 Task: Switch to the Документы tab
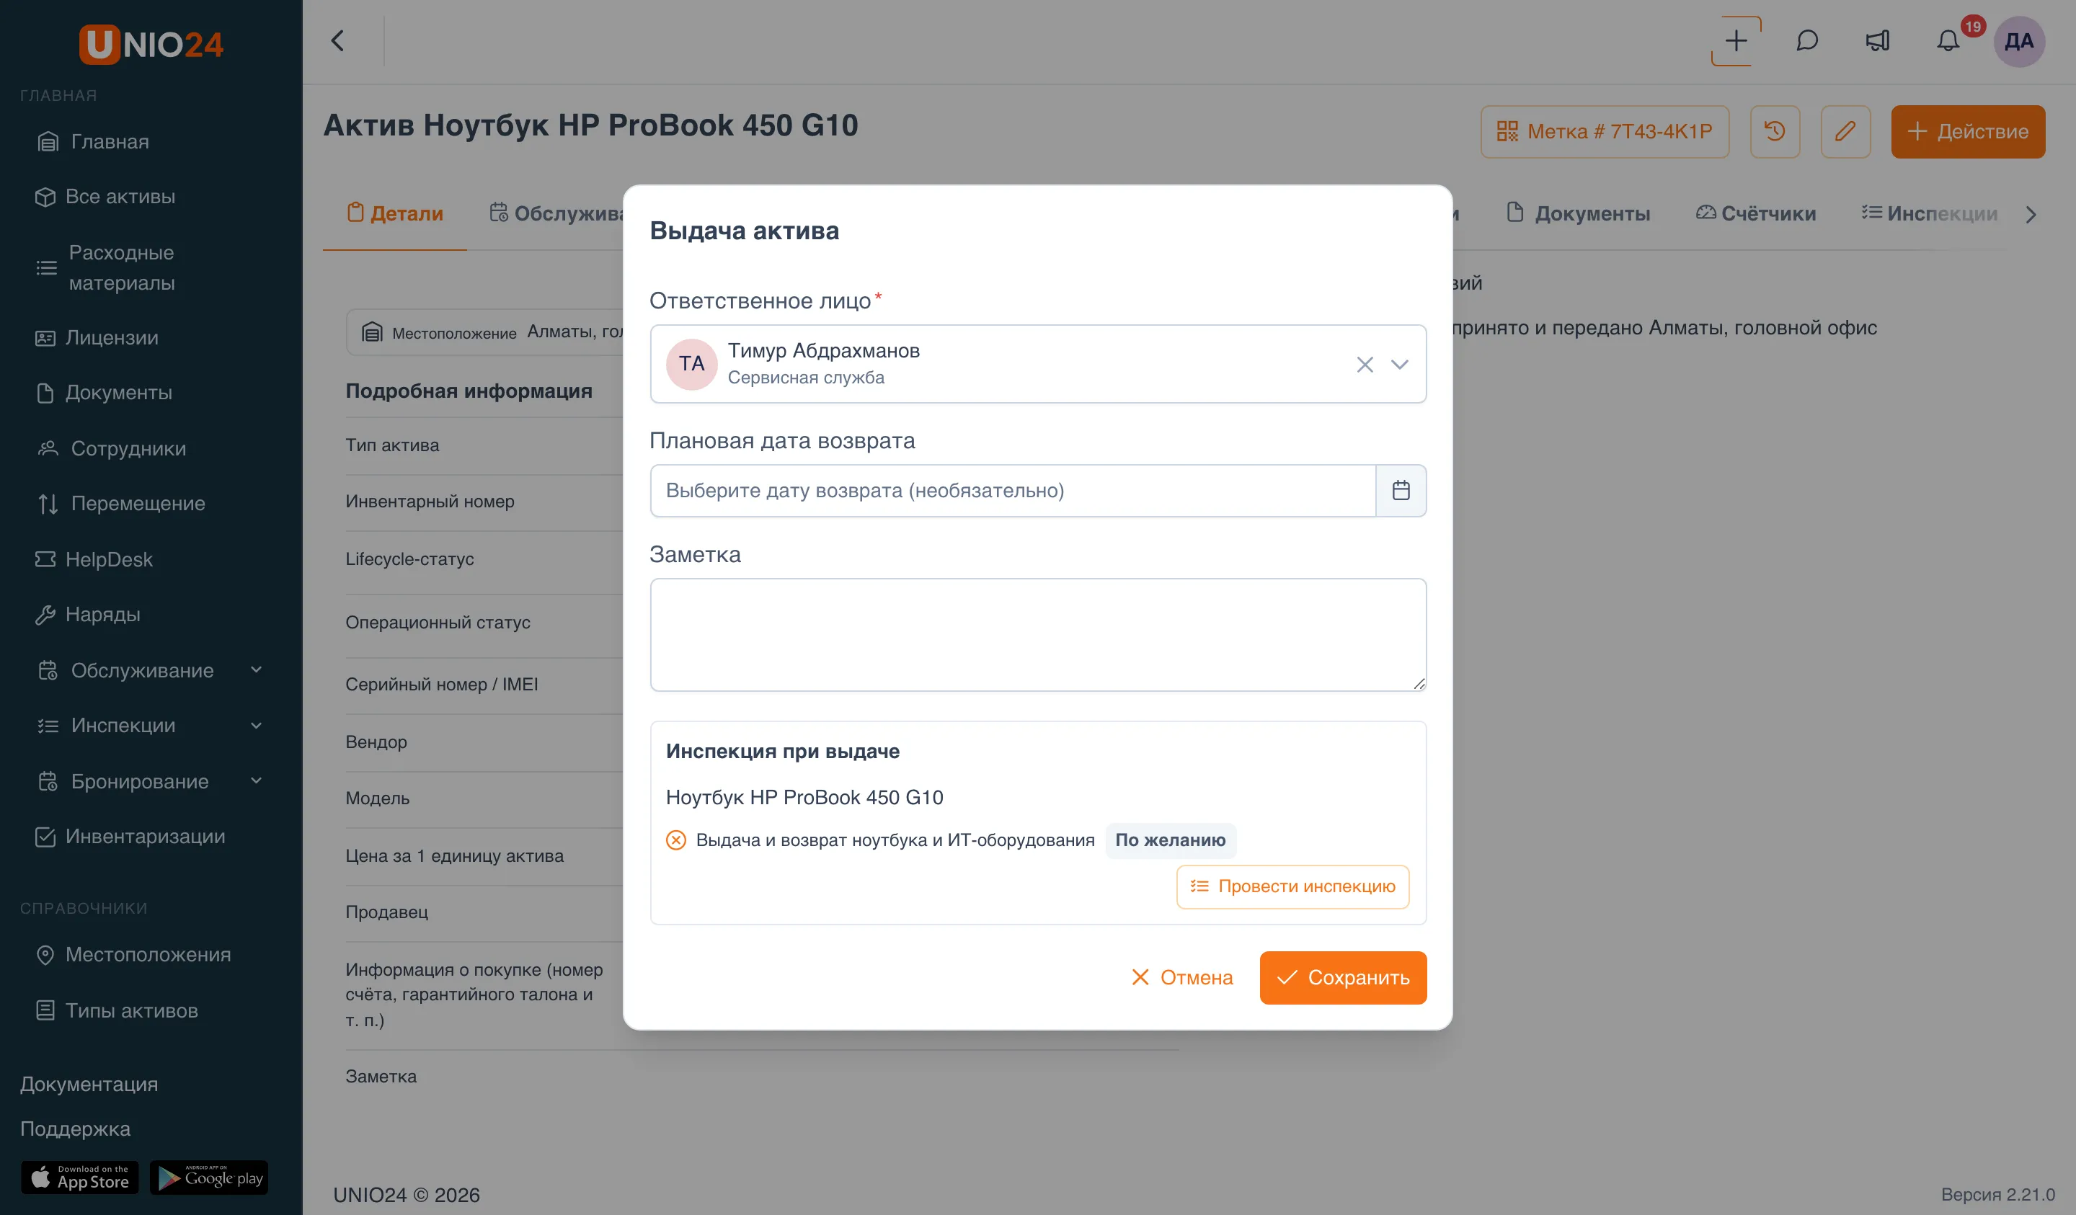pos(1579,213)
